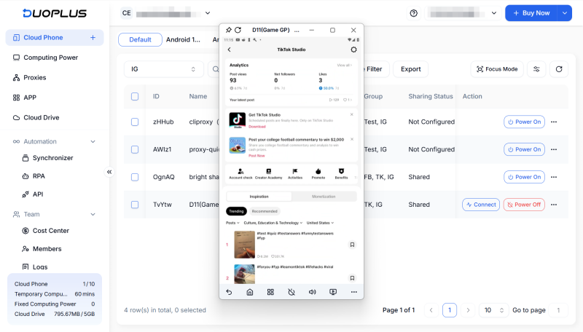Tick the checkbox for row zHHub
583x332 pixels.
pos(135,122)
